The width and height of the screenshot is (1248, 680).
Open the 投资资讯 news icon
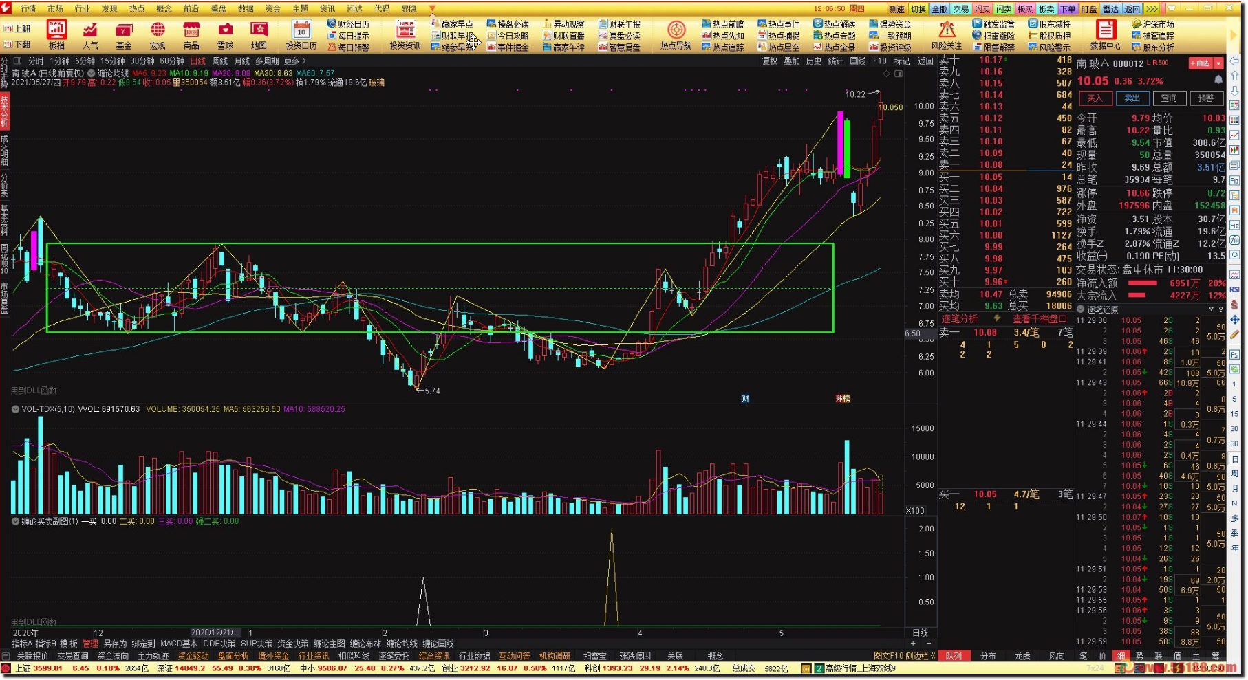click(405, 34)
